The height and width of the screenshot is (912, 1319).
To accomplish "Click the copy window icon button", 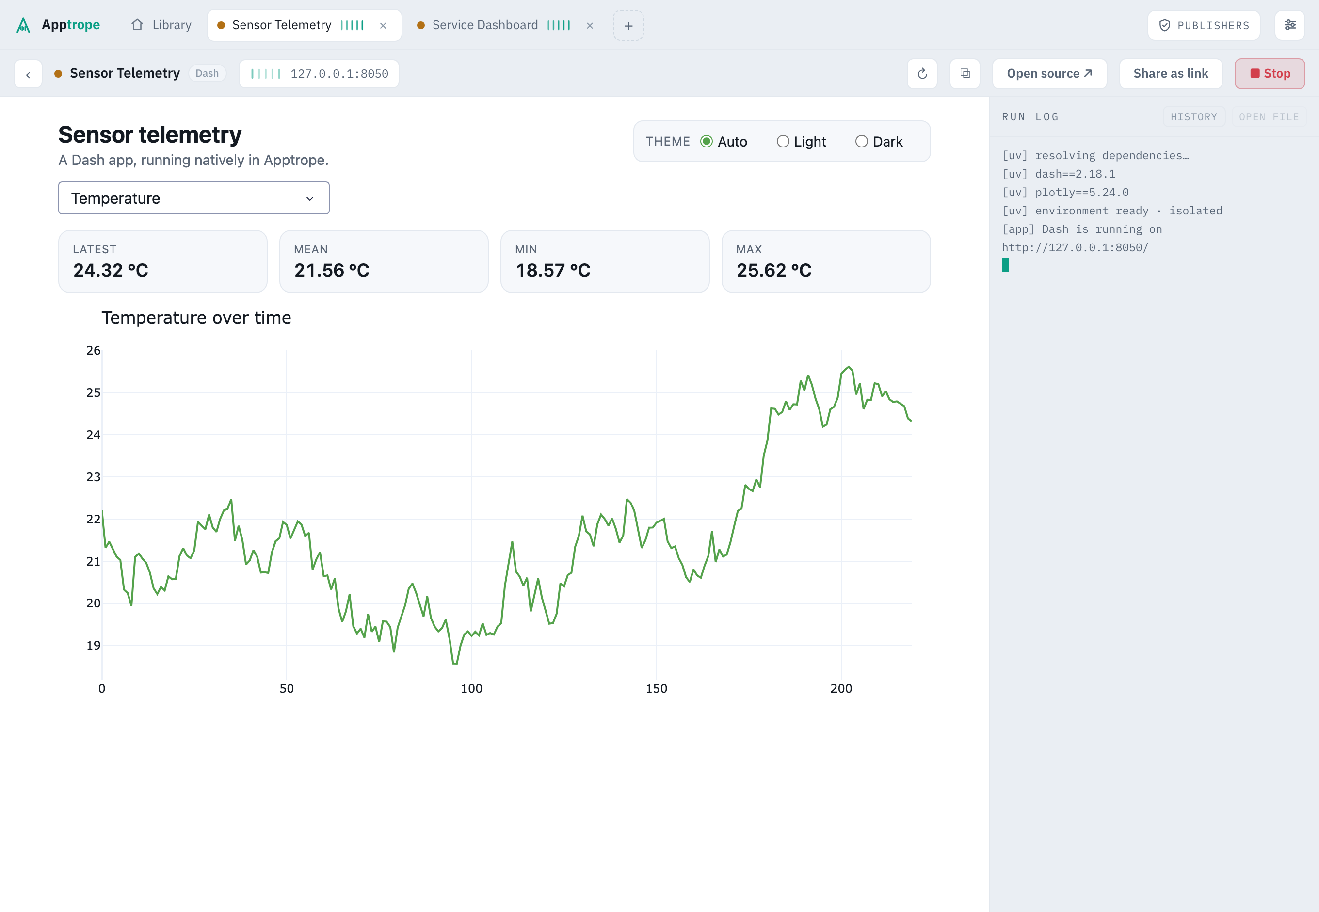I will click(x=965, y=74).
